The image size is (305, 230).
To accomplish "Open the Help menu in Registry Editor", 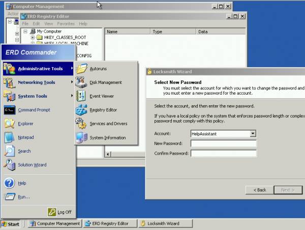I will (83, 24).
